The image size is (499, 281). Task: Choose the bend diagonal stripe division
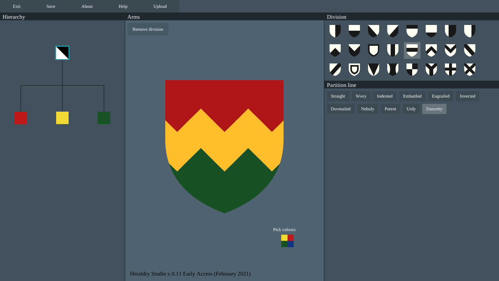pyautogui.click(x=470, y=50)
